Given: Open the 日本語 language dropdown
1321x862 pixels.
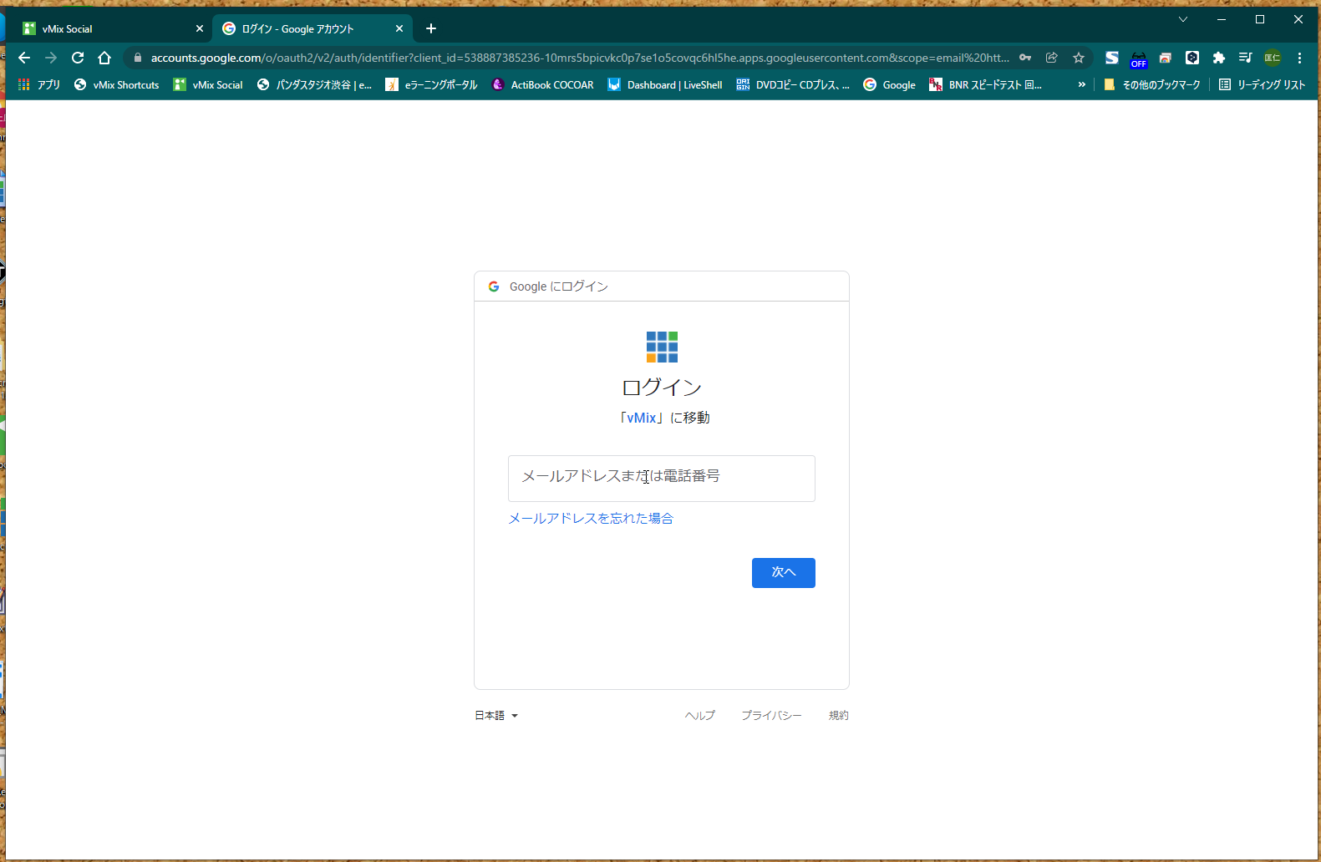Looking at the screenshot, I should tap(496, 716).
